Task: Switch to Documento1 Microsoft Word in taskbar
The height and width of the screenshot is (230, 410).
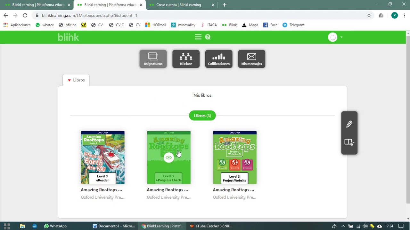Action: tap(114, 226)
